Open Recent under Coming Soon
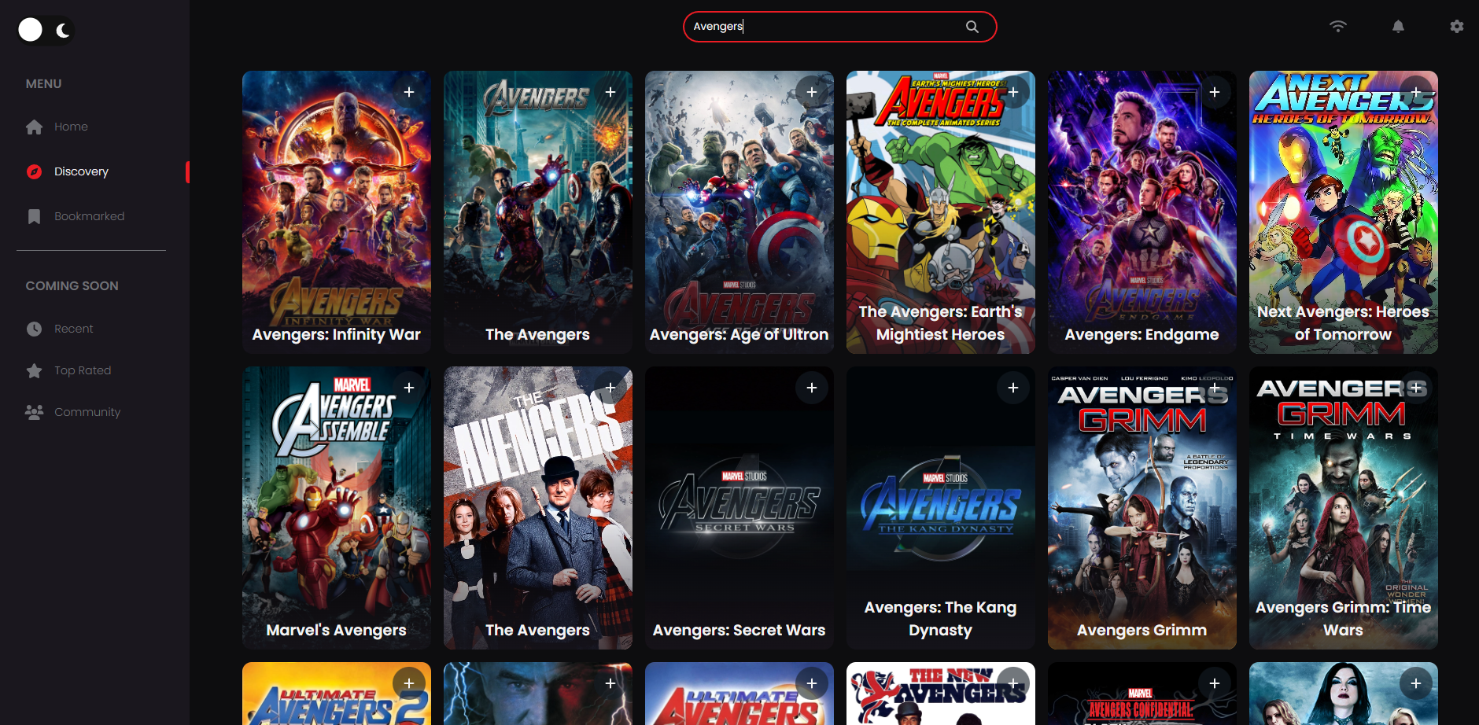 coord(73,329)
